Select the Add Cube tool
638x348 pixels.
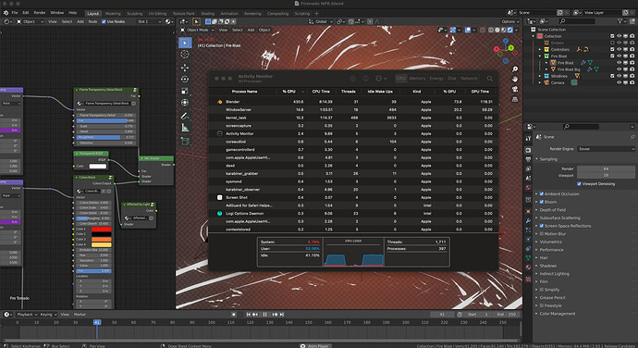pyautogui.click(x=185, y=142)
